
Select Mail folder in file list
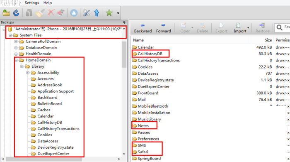point(142,100)
